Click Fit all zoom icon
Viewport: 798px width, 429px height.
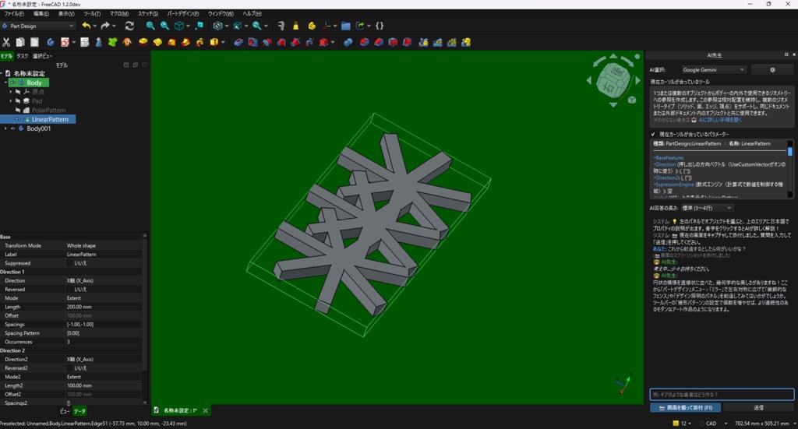[x=150, y=26]
